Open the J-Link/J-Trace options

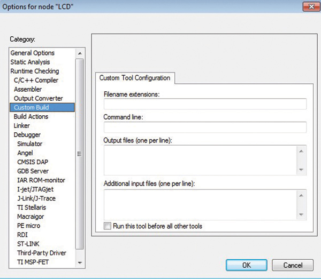[x=36, y=198]
